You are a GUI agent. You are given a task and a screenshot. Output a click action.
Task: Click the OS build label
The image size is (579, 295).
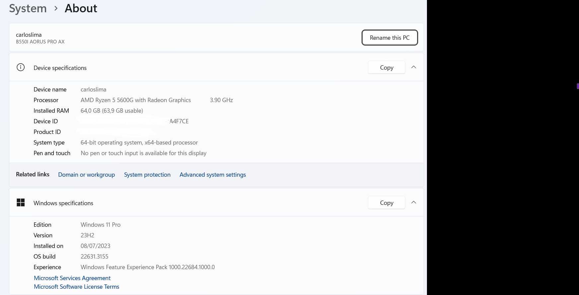point(44,257)
